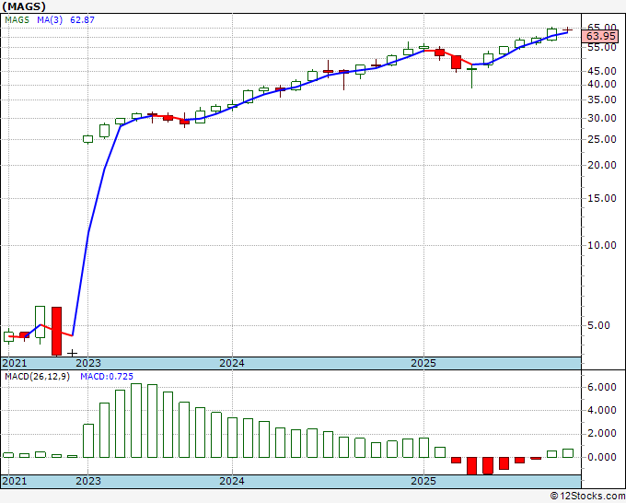Click the MA(3) legend label
Screen dimensions: 626x503
click(x=50, y=20)
